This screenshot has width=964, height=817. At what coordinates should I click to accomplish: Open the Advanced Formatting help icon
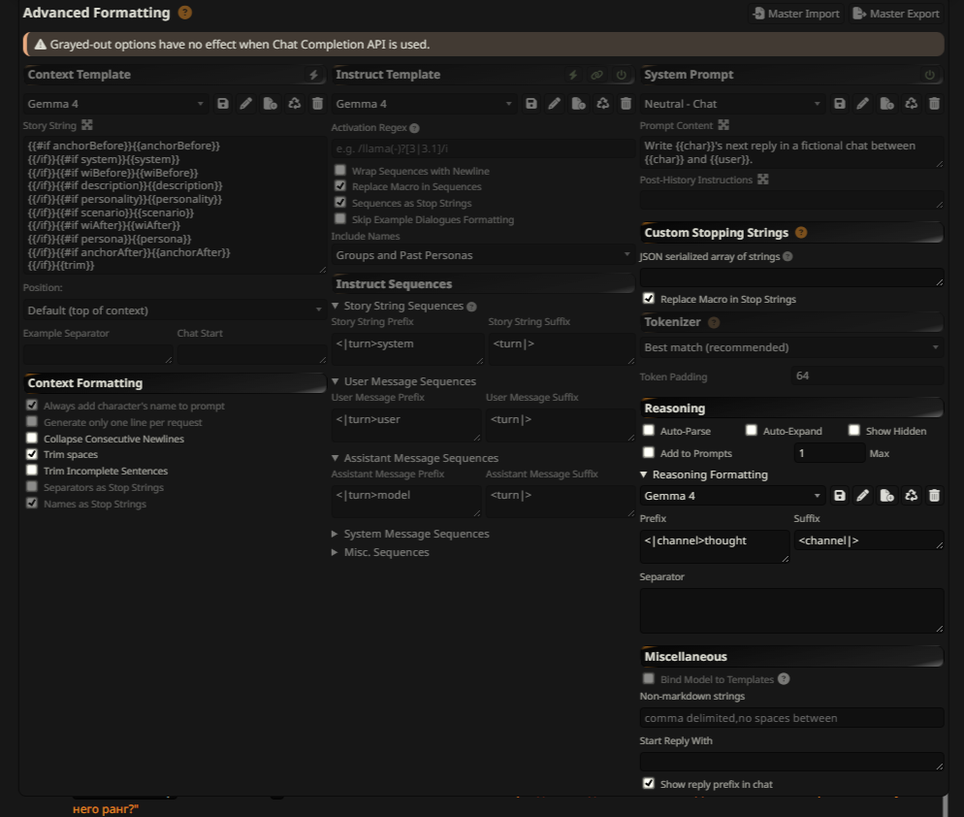(184, 13)
